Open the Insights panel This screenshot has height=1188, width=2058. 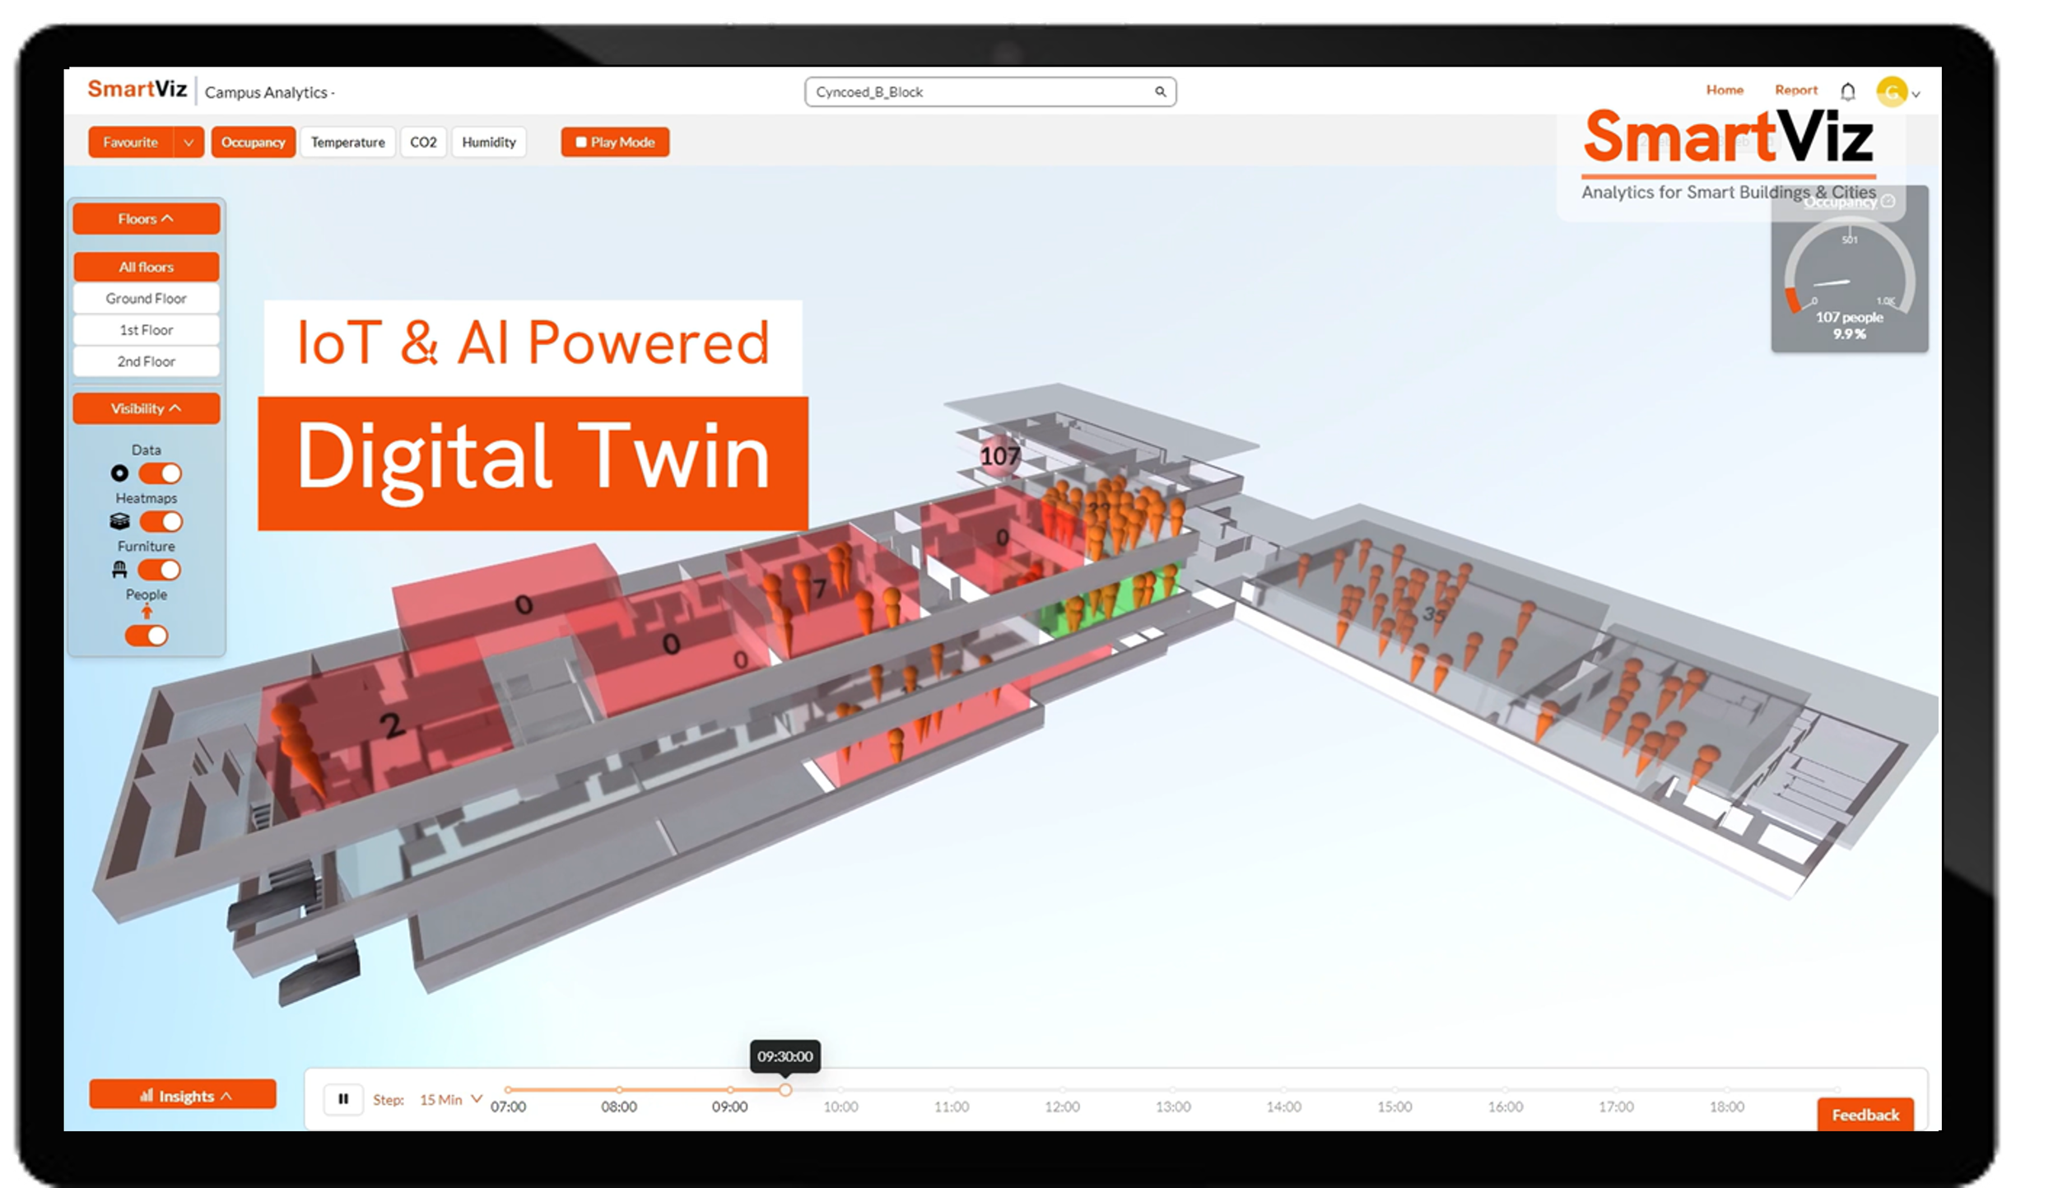point(182,1096)
